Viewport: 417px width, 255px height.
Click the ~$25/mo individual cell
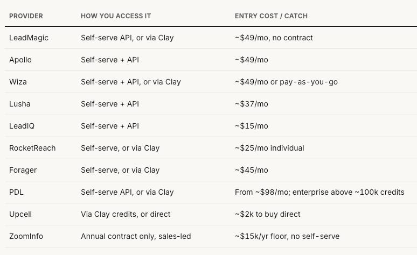pyautogui.click(x=269, y=148)
